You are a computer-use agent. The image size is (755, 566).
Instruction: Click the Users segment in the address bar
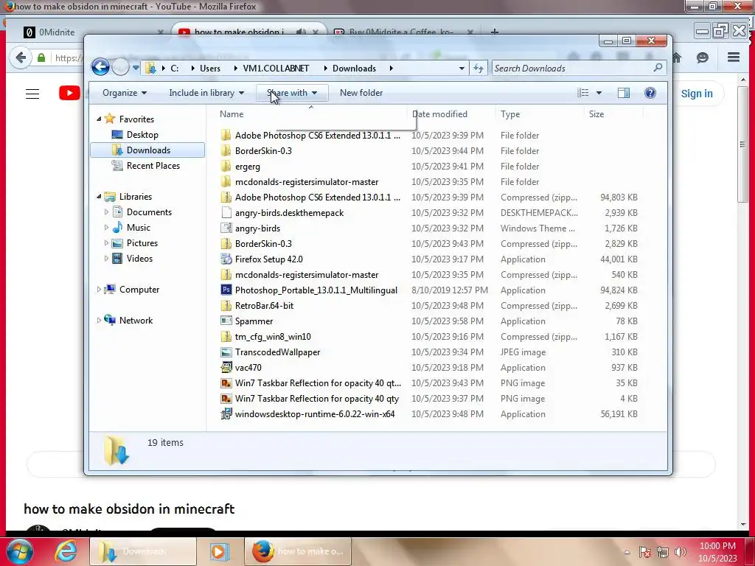pyautogui.click(x=210, y=68)
